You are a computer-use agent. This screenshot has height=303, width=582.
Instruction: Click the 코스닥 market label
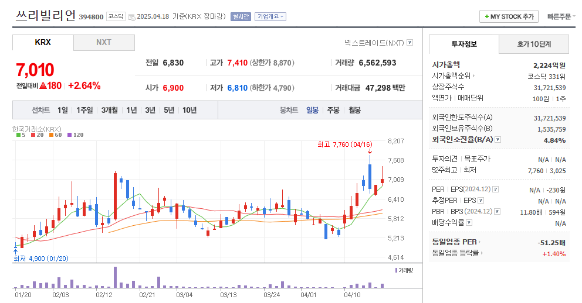pyautogui.click(x=116, y=16)
